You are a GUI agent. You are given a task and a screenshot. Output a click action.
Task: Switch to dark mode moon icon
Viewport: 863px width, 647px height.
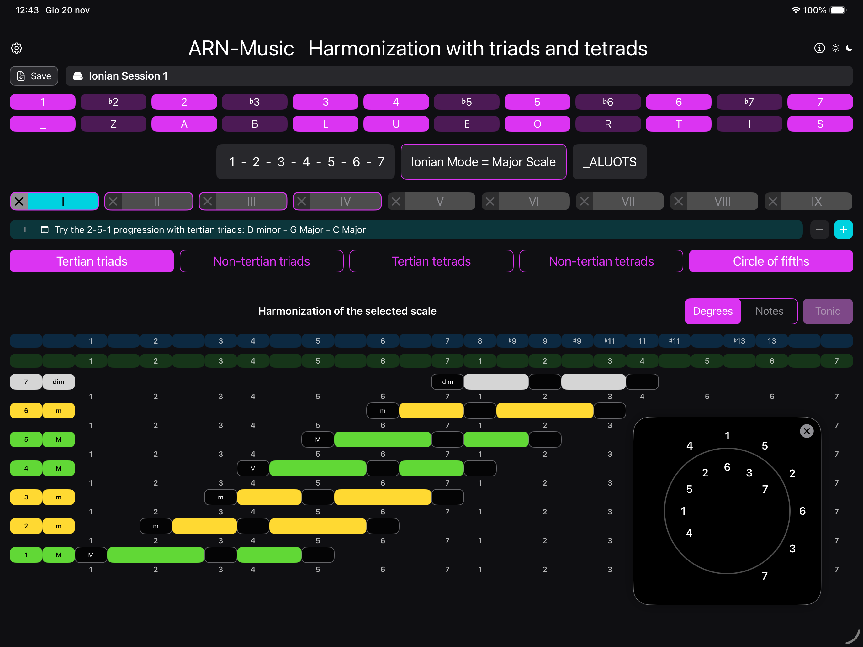coord(849,48)
